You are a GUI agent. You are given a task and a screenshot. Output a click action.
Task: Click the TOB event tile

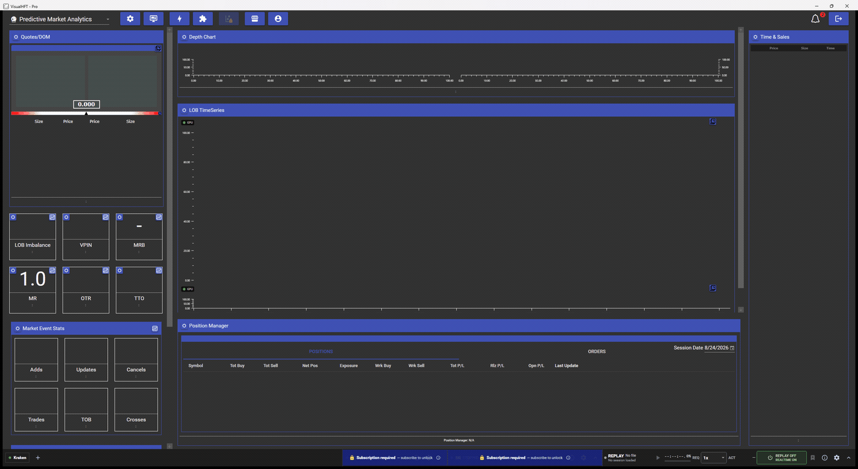click(86, 410)
